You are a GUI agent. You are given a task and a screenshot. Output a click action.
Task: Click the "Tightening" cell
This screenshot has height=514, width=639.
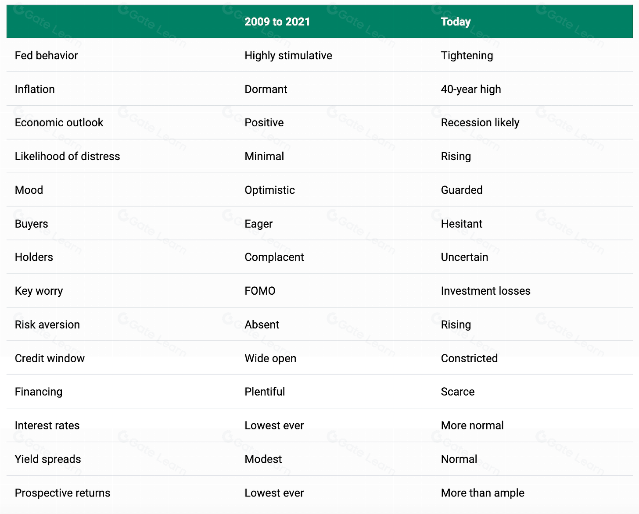467,56
